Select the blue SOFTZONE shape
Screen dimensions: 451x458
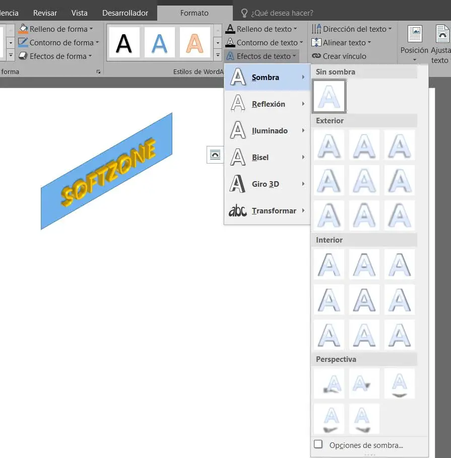pos(106,171)
